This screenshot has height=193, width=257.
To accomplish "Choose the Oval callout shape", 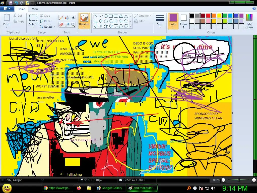I will pyautogui.click(x=121, y=26).
